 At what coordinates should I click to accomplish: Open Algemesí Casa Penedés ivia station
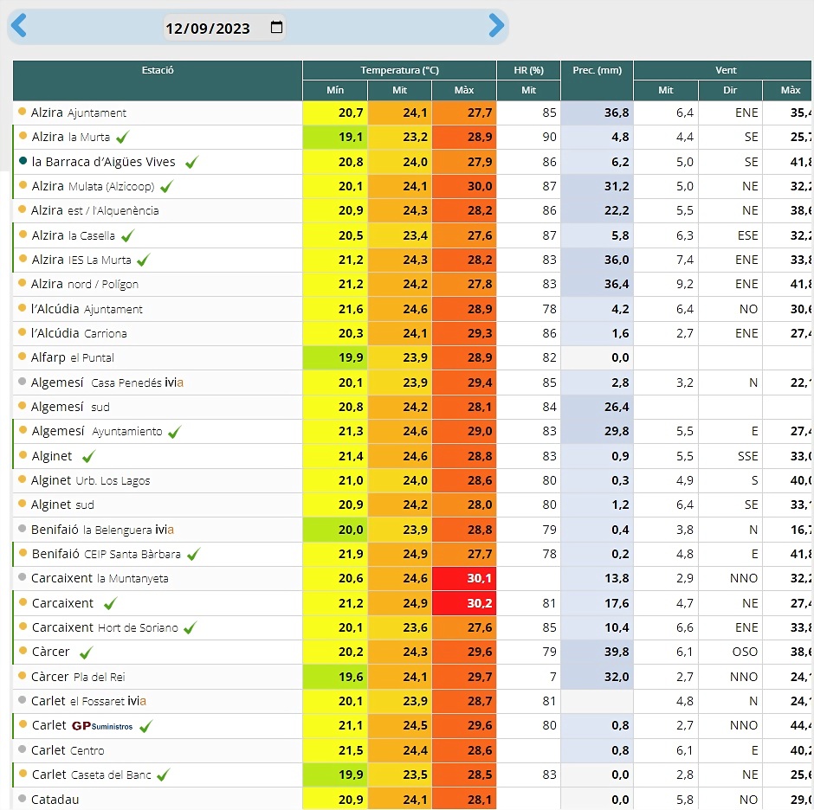(107, 382)
